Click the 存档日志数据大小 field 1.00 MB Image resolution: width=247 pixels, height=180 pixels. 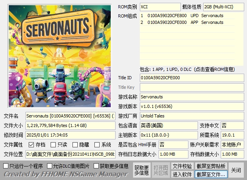click(x=173, y=155)
